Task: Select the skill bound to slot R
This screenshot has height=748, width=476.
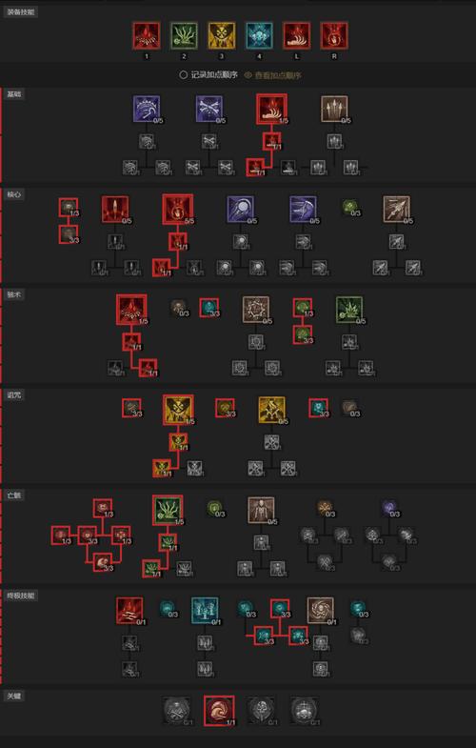Action: click(334, 36)
